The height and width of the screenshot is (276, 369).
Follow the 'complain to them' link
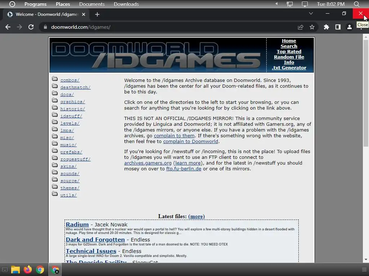point(174,135)
